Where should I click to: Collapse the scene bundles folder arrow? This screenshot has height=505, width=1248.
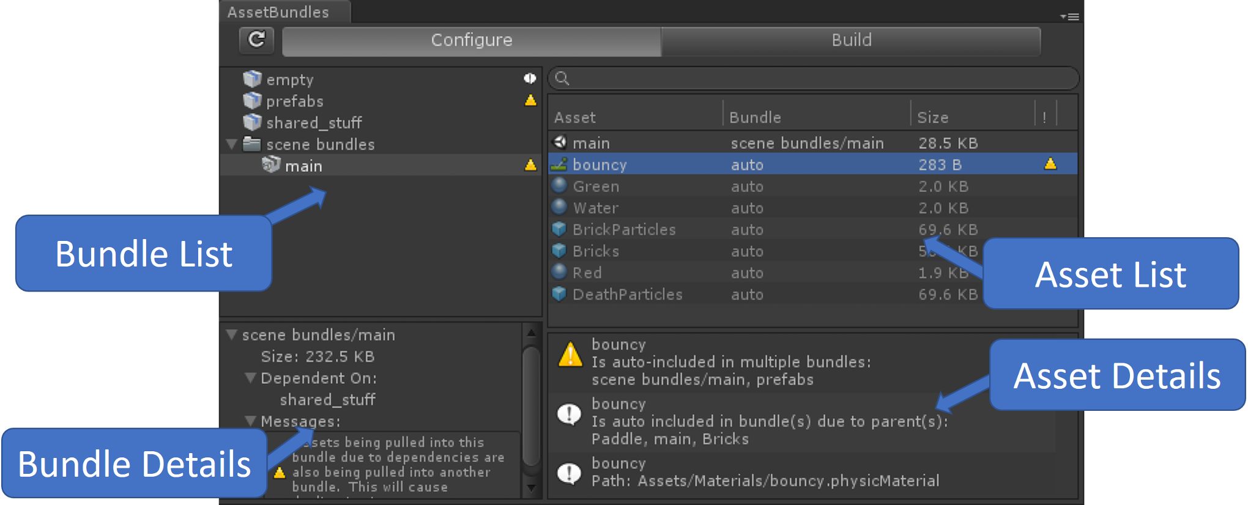[232, 144]
